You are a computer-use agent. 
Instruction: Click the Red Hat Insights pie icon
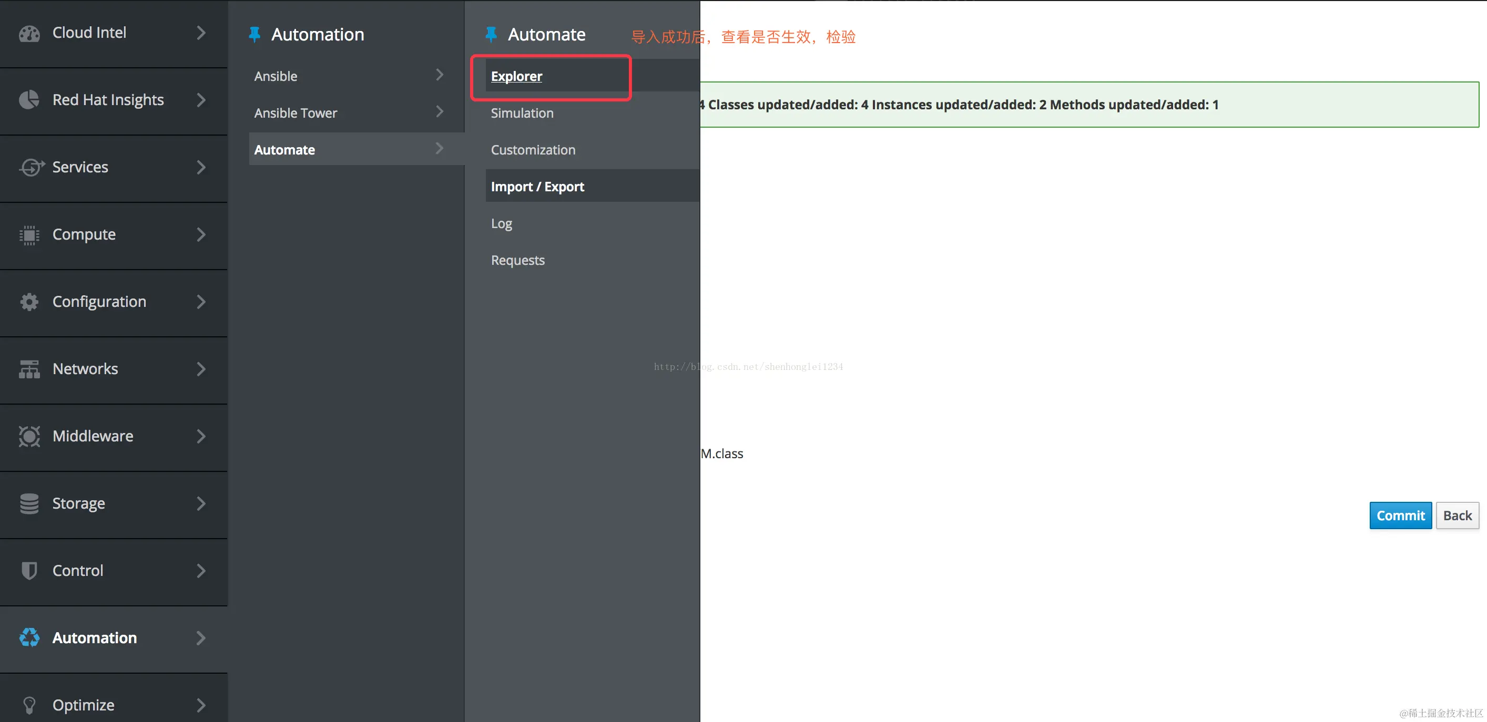click(29, 100)
